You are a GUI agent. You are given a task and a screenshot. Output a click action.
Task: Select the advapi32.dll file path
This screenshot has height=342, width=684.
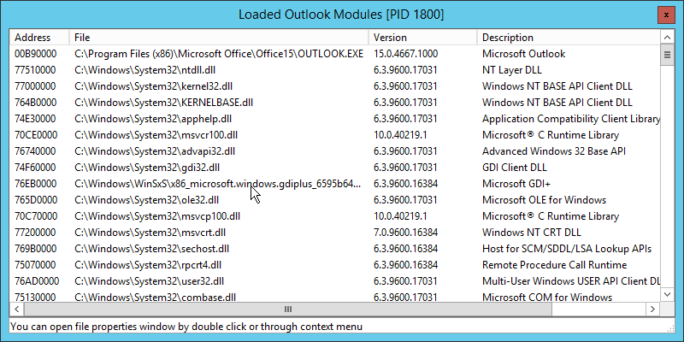pyautogui.click(x=155, y=151)
